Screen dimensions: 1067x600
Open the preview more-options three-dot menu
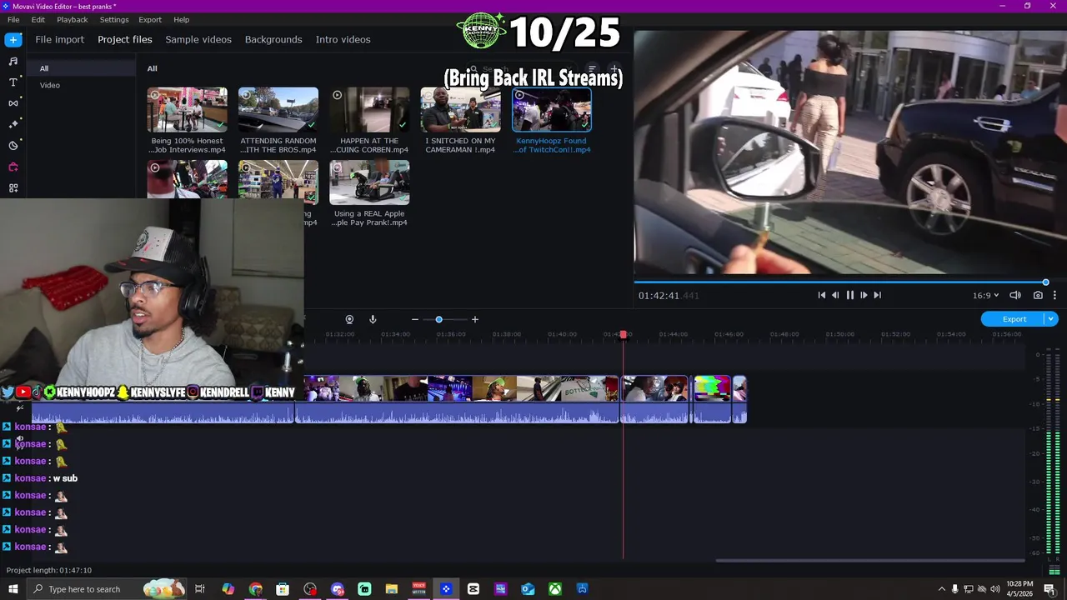click(1054, 295)
